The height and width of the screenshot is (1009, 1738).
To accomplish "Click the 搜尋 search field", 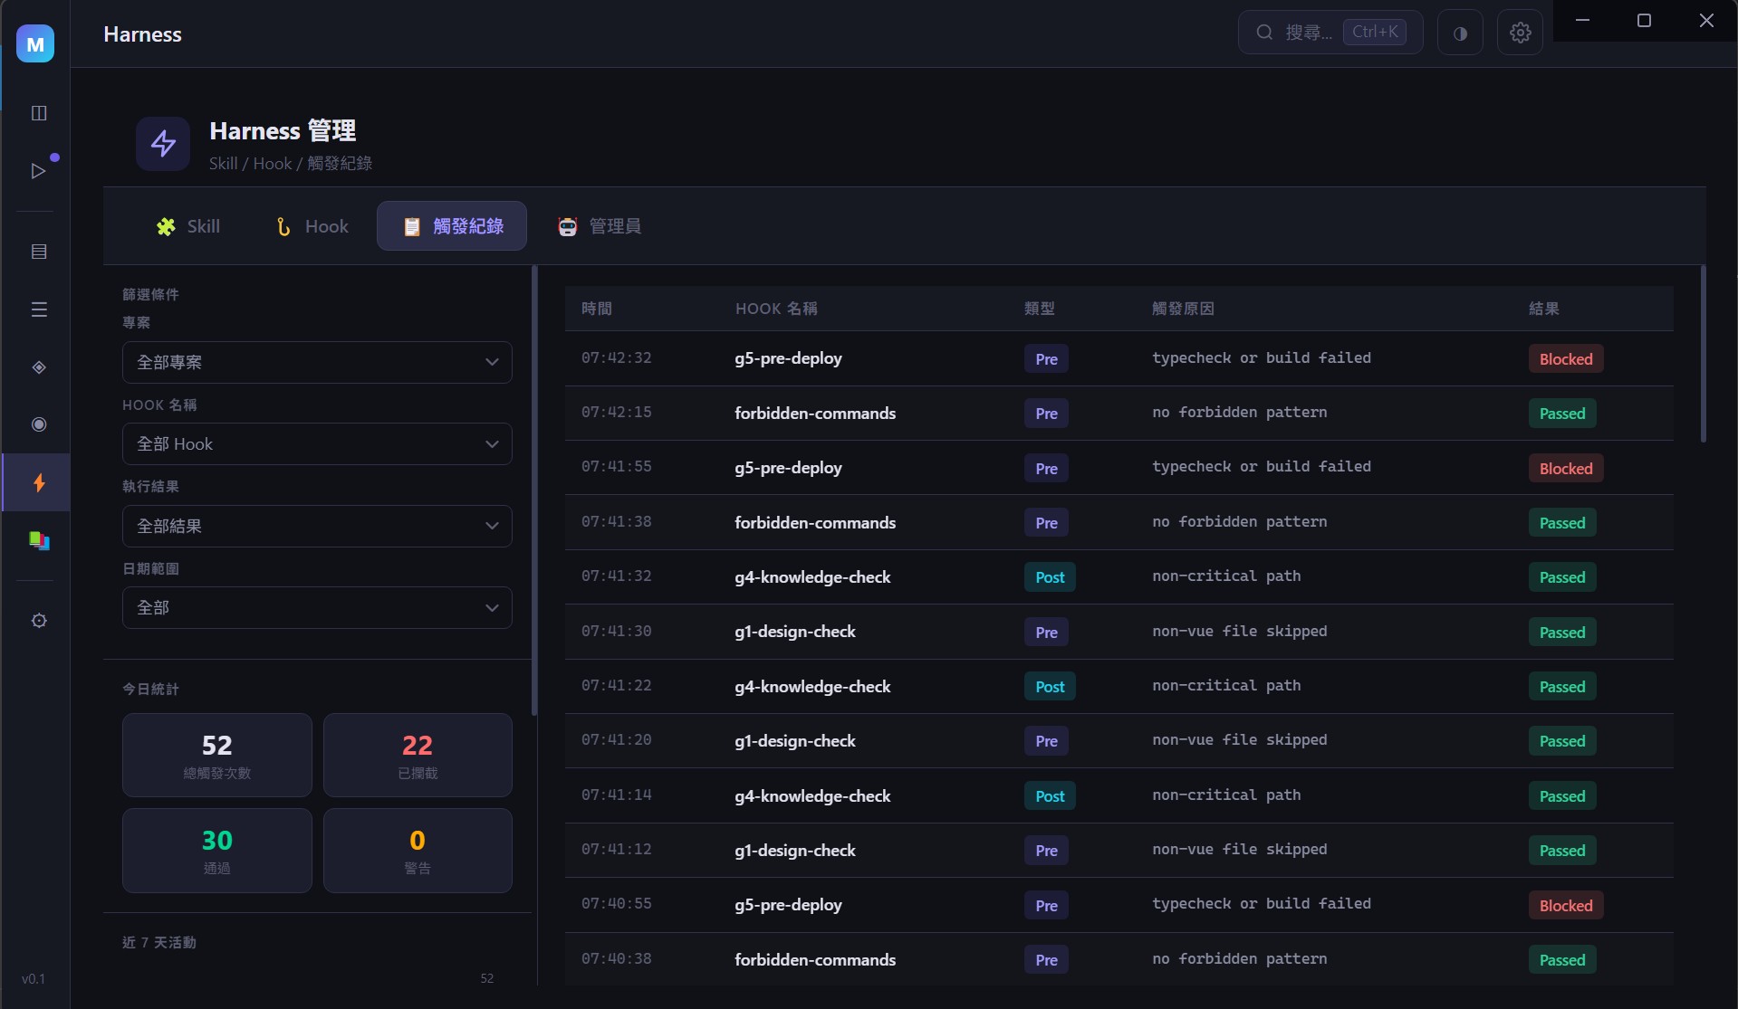I will 1330,33.
